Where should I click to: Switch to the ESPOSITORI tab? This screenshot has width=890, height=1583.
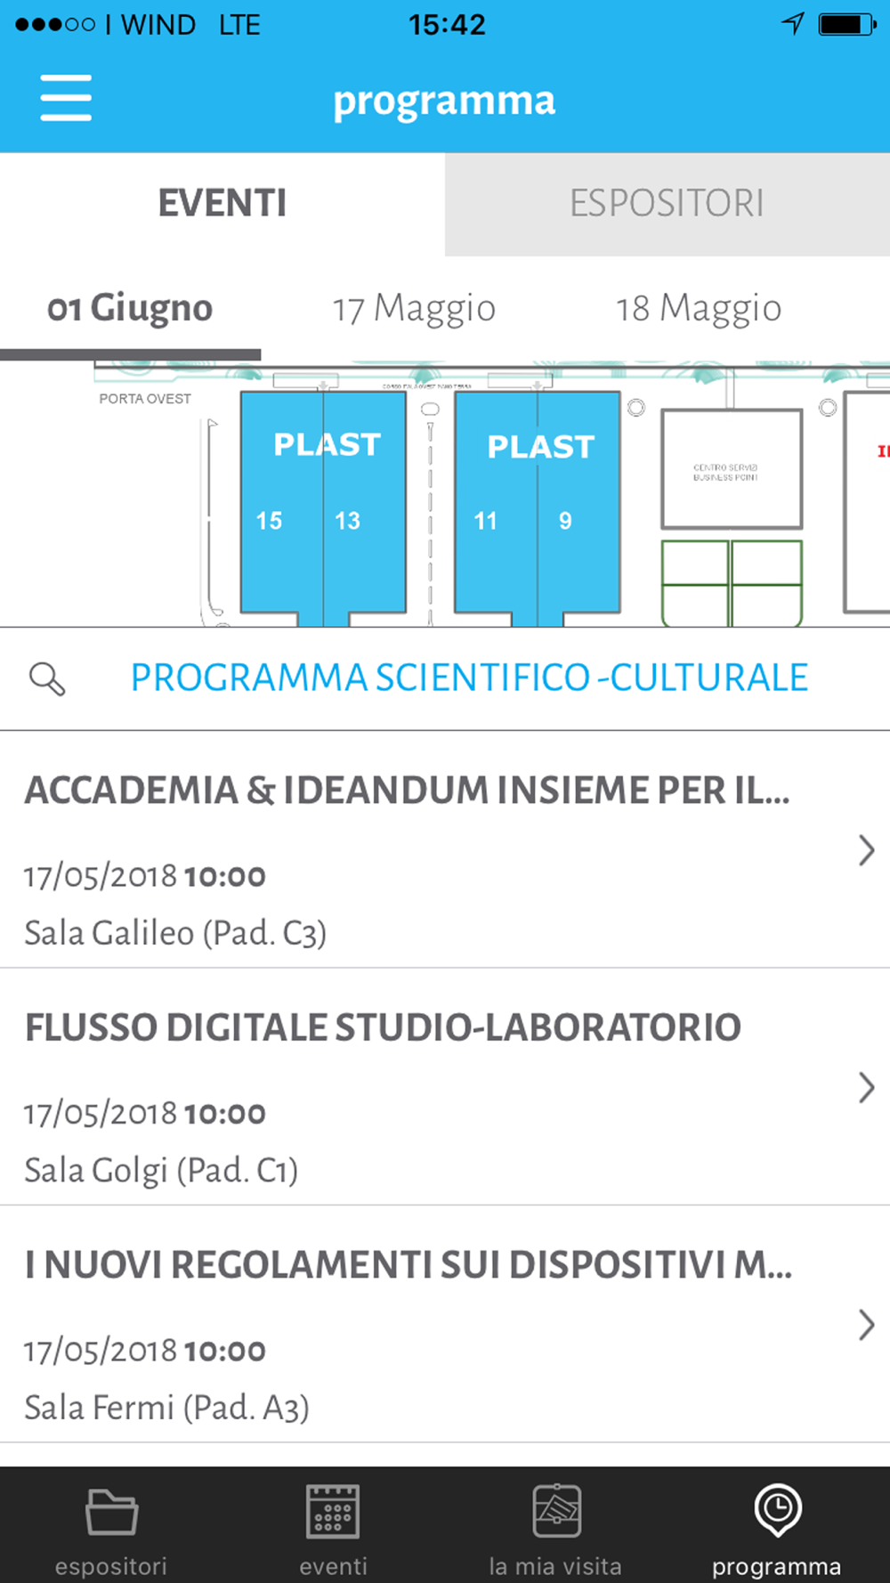click(x=667, y=204)
